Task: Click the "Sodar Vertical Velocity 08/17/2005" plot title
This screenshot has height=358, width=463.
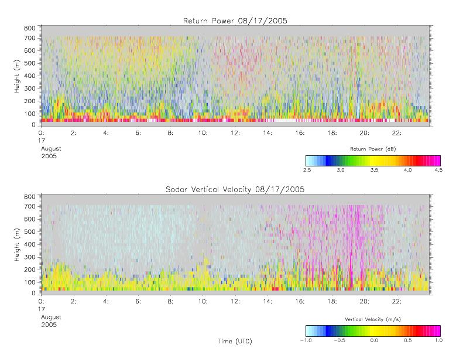Action: click(235, 189)
